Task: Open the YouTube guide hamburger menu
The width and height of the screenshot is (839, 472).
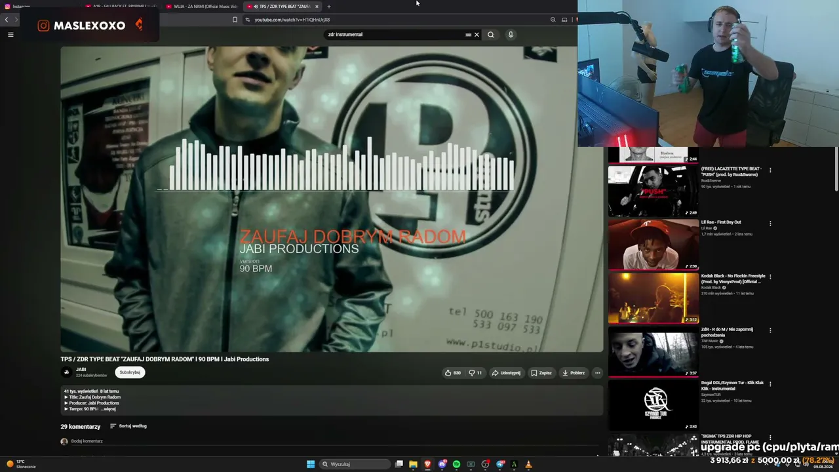Action: (10, 35)
